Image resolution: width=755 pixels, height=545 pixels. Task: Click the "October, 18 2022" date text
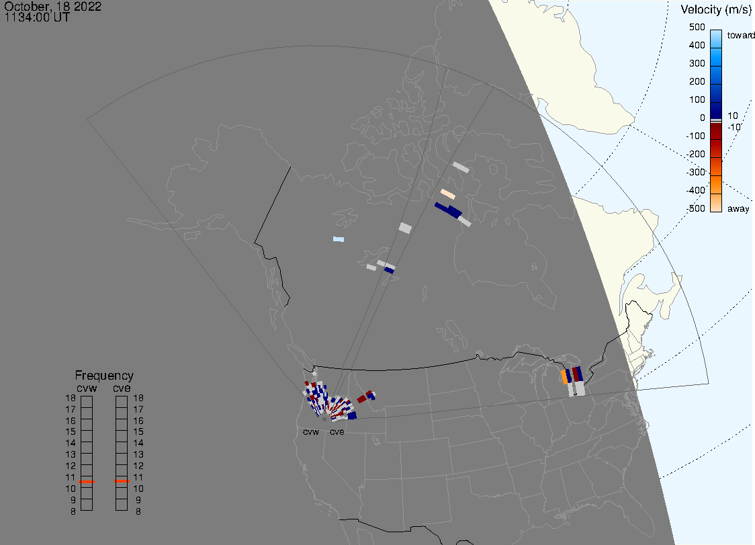click(53, 7)
